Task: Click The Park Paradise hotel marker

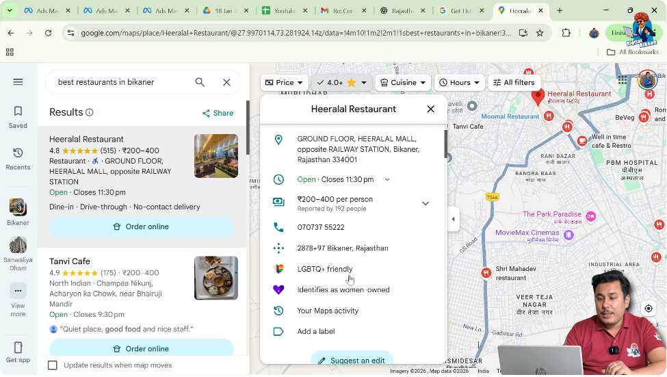Action: [x=590, y=217]
